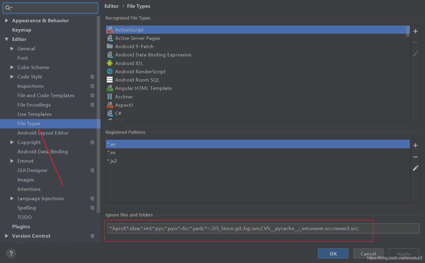Click the Android IDL robot icon
The width and height of the screenshot is (425, 263).
pos(110,63)
